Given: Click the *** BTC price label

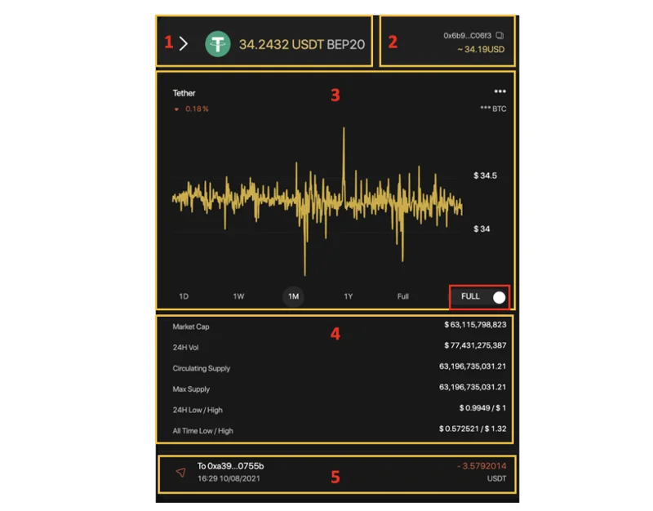Looking at the screenshot, I should (493, 109).
